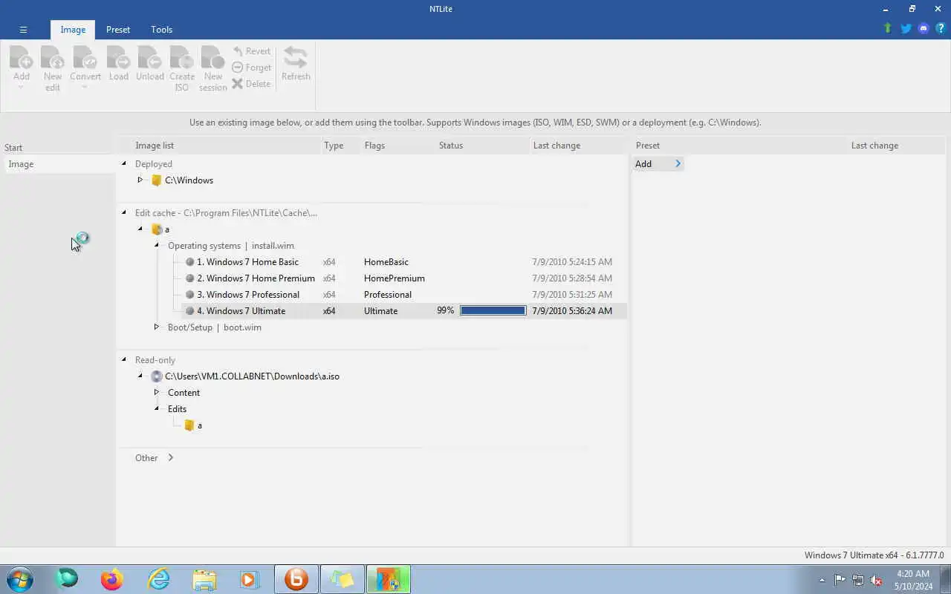Screen dimensions: 951x594
Task: Select row '2. Windows 7 Home Premium'
Action: coord(403,278)
